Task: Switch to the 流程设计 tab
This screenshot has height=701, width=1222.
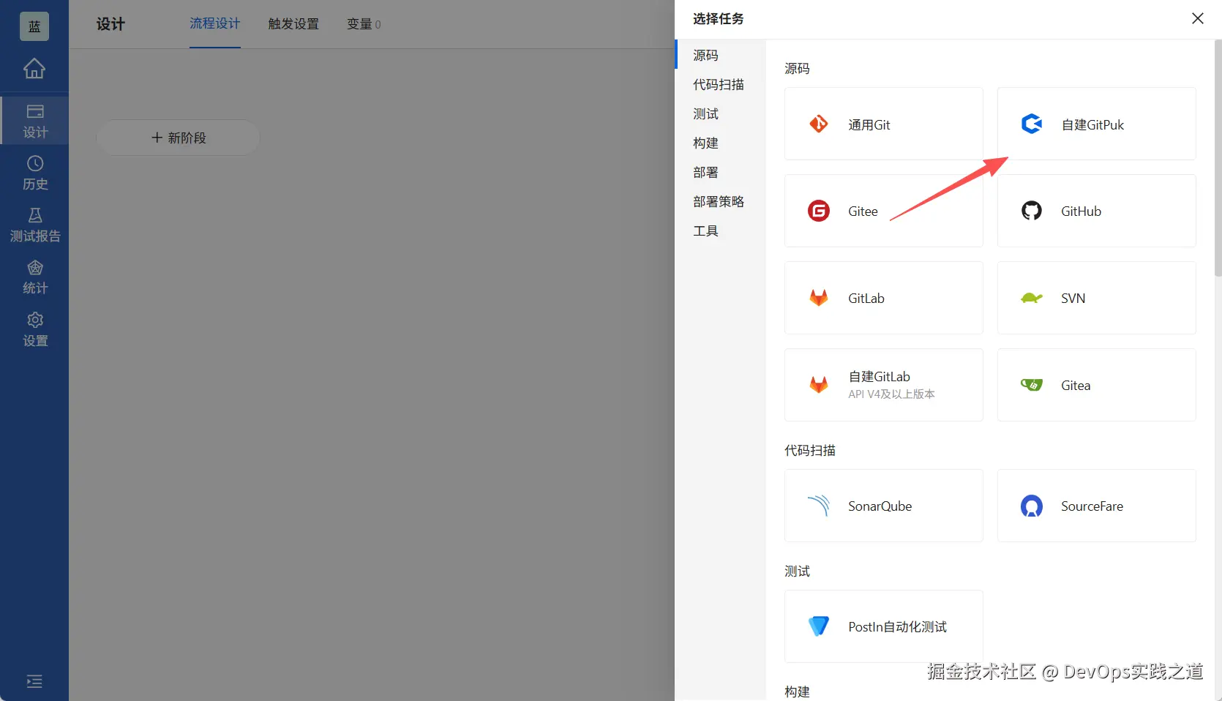Action: 214,24
